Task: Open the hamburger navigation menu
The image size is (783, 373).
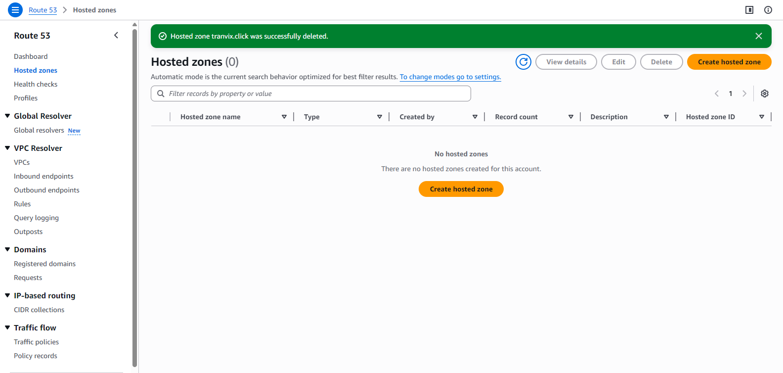Action: click(15, 10)
